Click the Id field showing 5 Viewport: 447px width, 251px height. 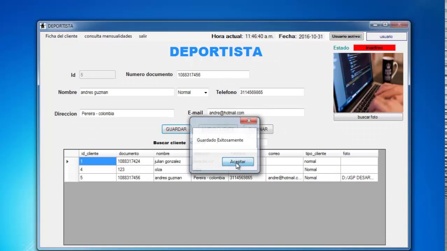97,75
